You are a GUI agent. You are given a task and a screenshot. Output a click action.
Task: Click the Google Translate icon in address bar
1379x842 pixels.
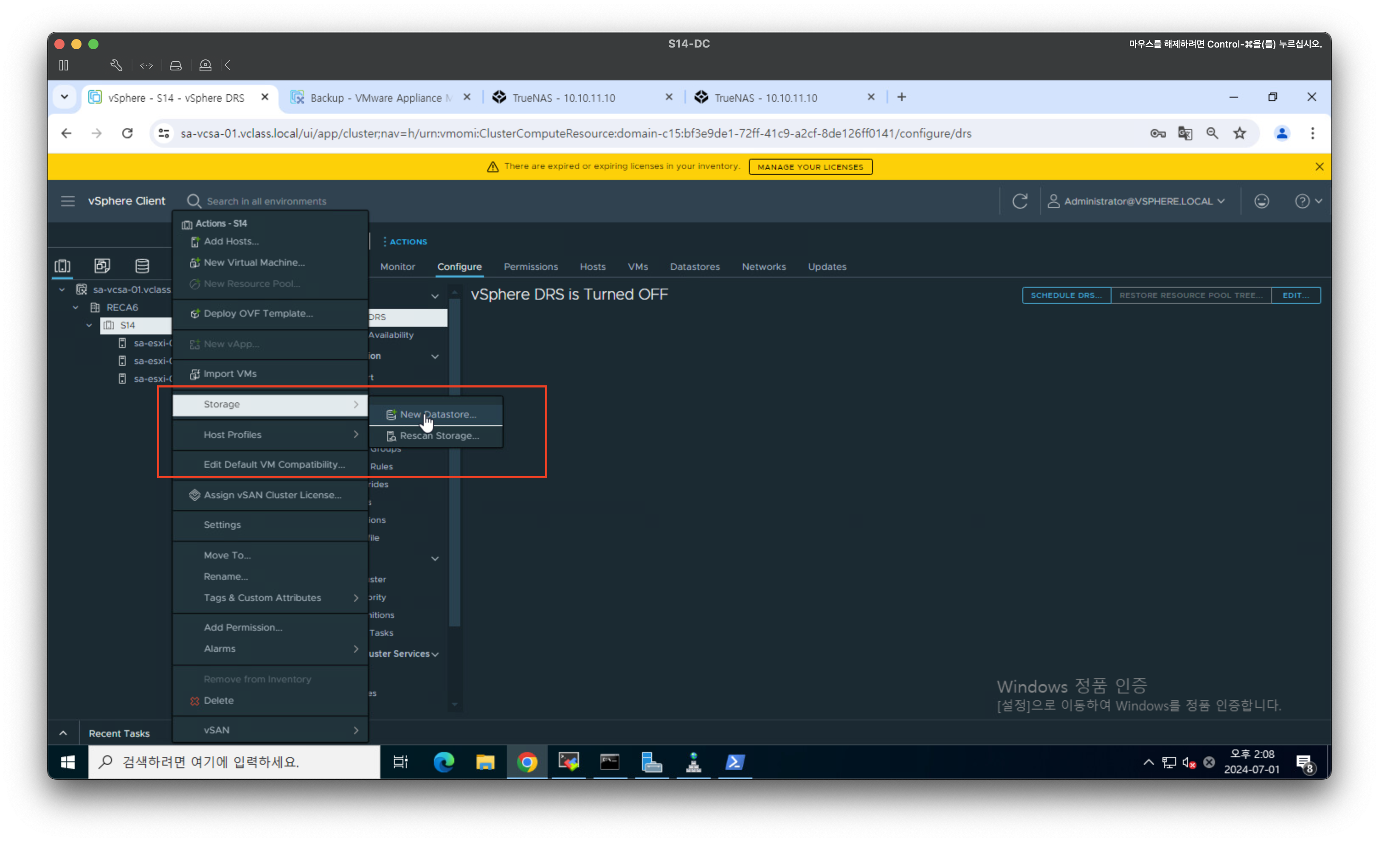point(1185,133)
